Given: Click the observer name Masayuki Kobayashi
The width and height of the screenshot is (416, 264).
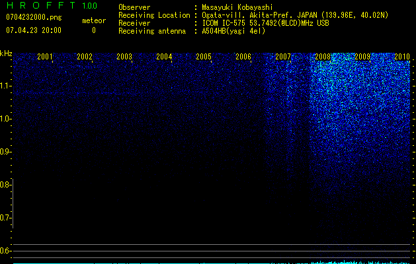Looking at the screenshot, I should click(237, 7).
